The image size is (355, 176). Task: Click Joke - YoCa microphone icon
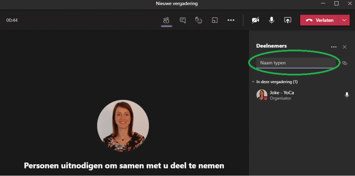pos(347,95)
